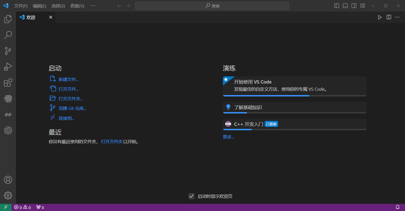Open the Customize Layout icon
Screen dimensions: 405x211
tap(363, 6)
